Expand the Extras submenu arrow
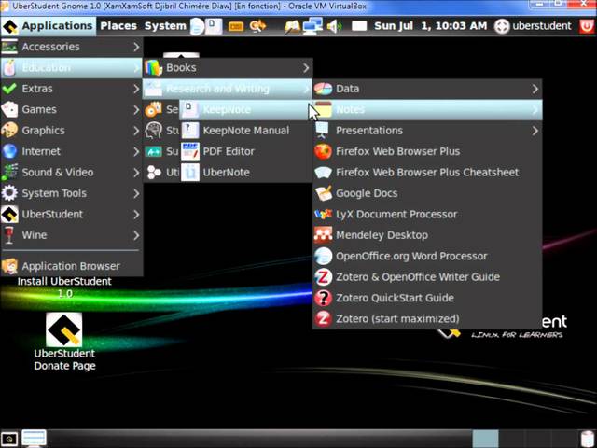The width and height of the screenshot is (597, 448). pyautogui.click(x=136, y=89)
